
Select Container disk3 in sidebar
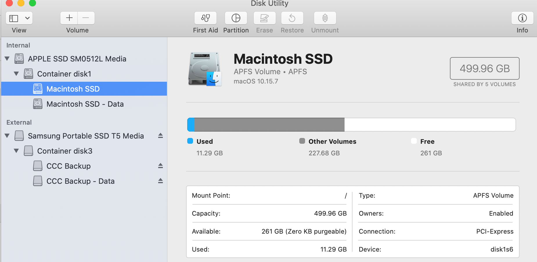click(x=84, y=151)
